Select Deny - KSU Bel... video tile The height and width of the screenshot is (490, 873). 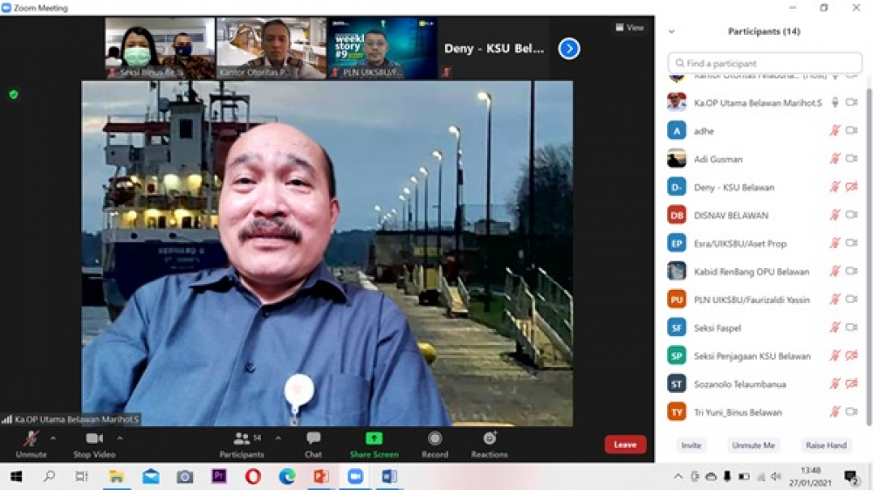(x=494, y=48)
